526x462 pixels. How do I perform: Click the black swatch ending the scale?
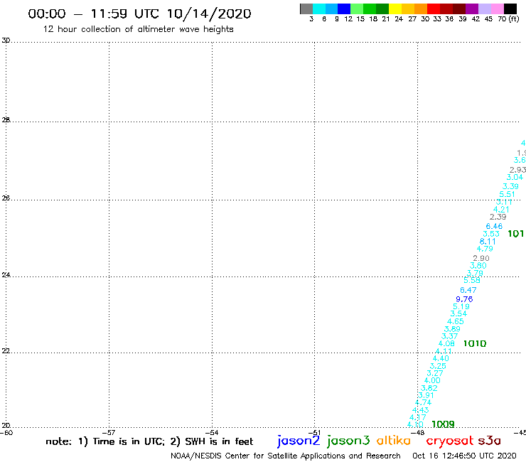510,9
